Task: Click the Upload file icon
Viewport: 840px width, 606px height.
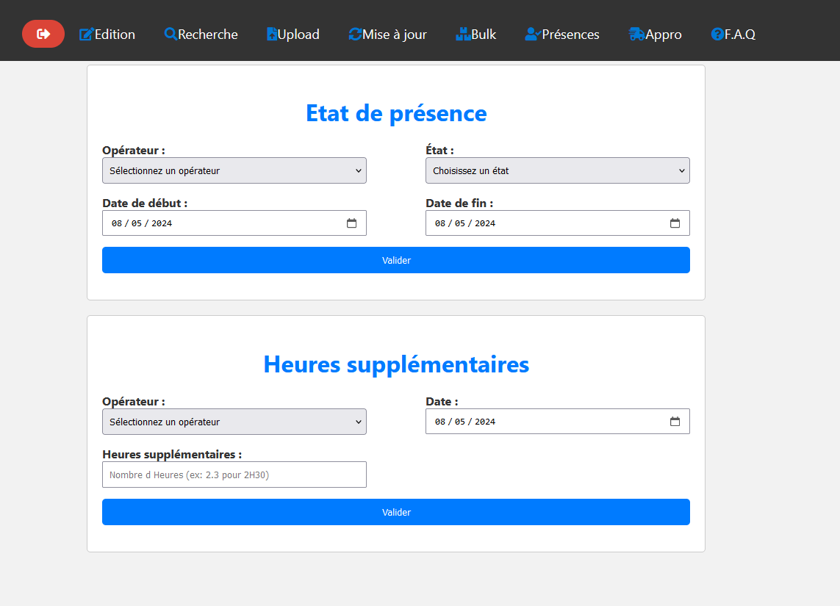Action: pos(272,34)
